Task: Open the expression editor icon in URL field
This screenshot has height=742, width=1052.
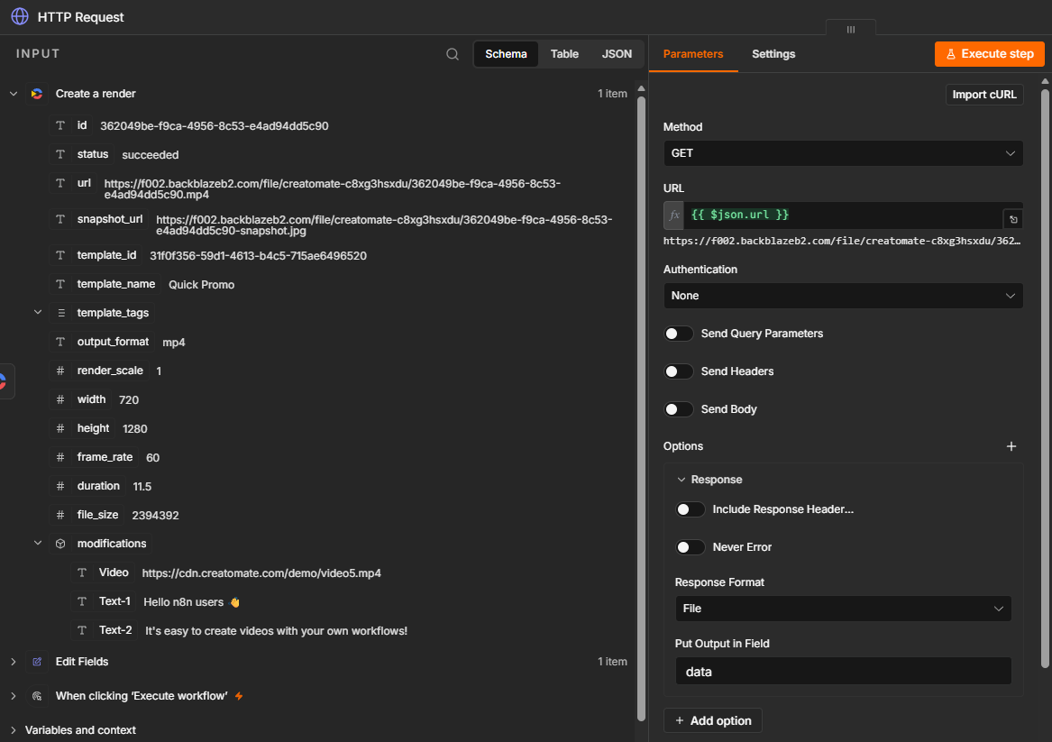Action: [x=1013, y=219]
